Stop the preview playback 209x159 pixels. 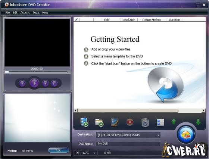click(x=45, y=84)
